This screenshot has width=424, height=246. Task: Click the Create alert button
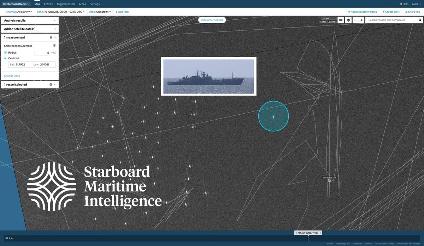pos(391,12)
